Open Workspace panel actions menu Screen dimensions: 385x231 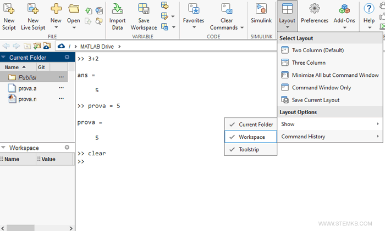pos(67,148)
